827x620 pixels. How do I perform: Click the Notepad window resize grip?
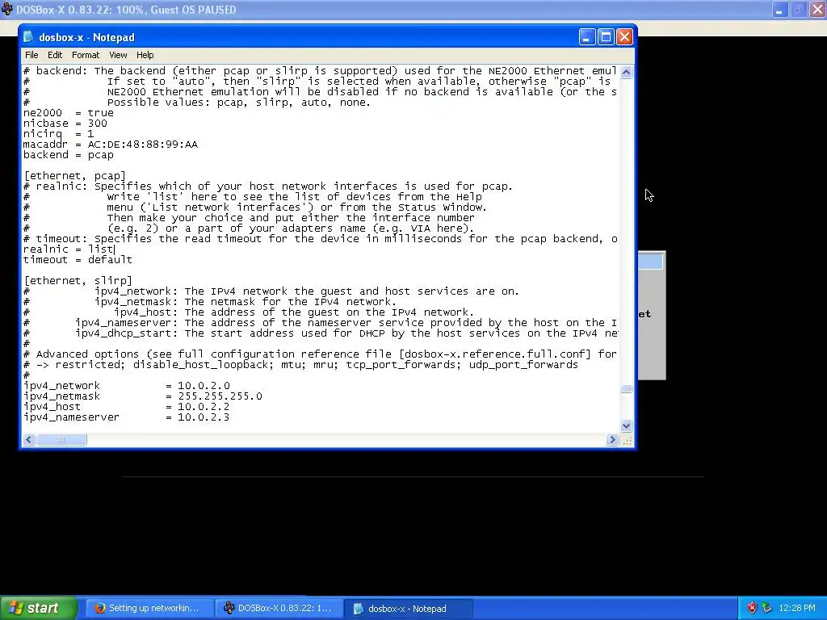(627, 441)
